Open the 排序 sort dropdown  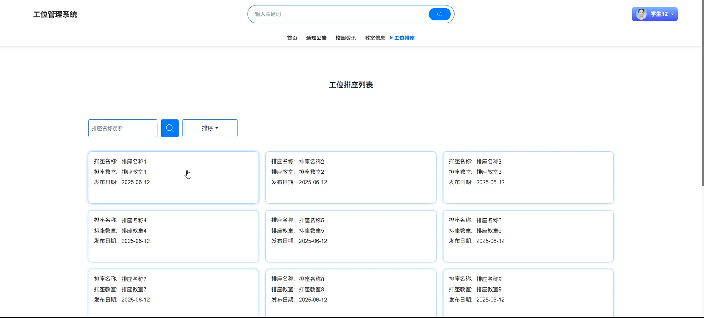point(210,128)
